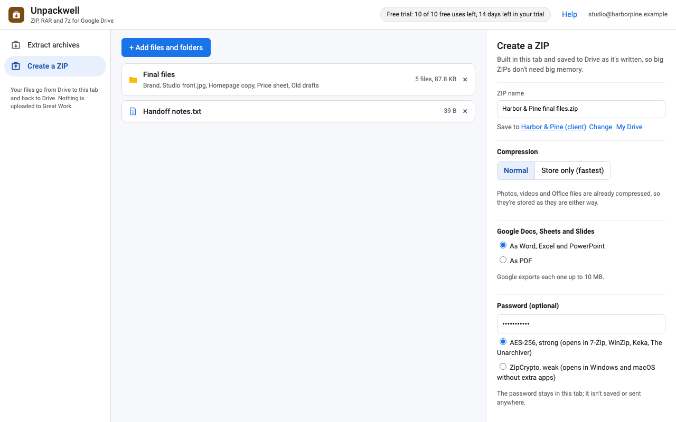The width and height of the screenshot is (676, 422).
Task: Click the Final files contents list text
Action: (231, 85)
